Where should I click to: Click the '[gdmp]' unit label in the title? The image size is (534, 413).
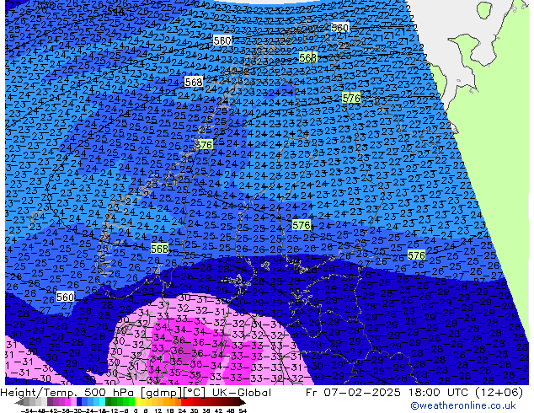pos(163,393)
